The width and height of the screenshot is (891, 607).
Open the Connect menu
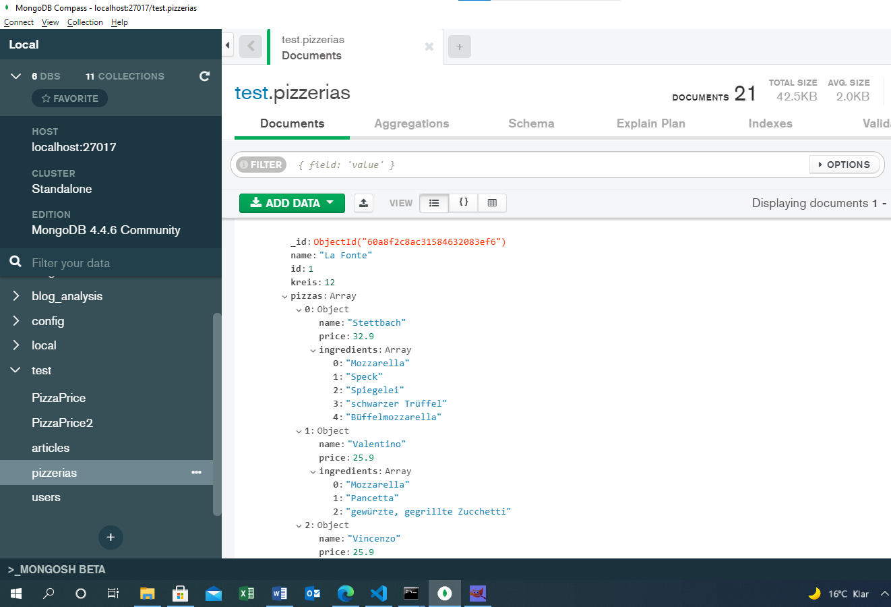[19, 22]
